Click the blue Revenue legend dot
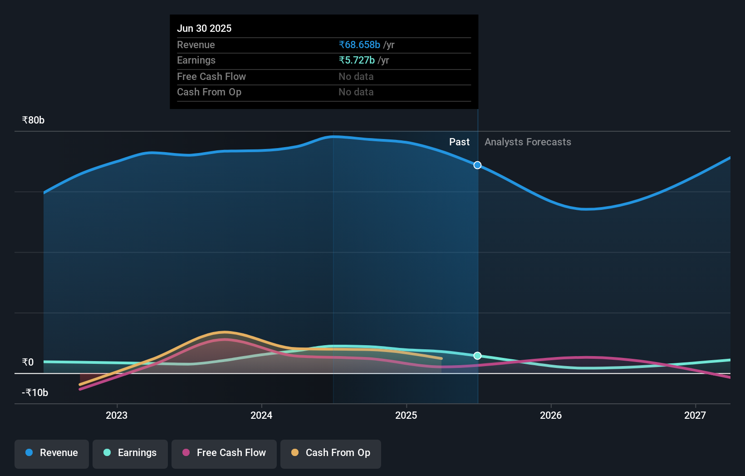The width and height of the screenshot is (745, 476). 29,453
